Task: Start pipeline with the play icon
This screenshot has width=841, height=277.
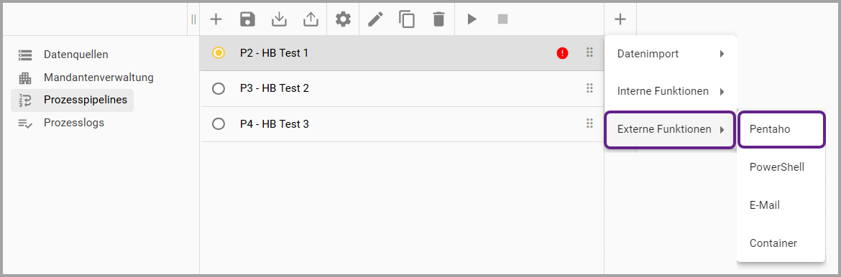Action: pyautogui.click(x=472, y=19)
